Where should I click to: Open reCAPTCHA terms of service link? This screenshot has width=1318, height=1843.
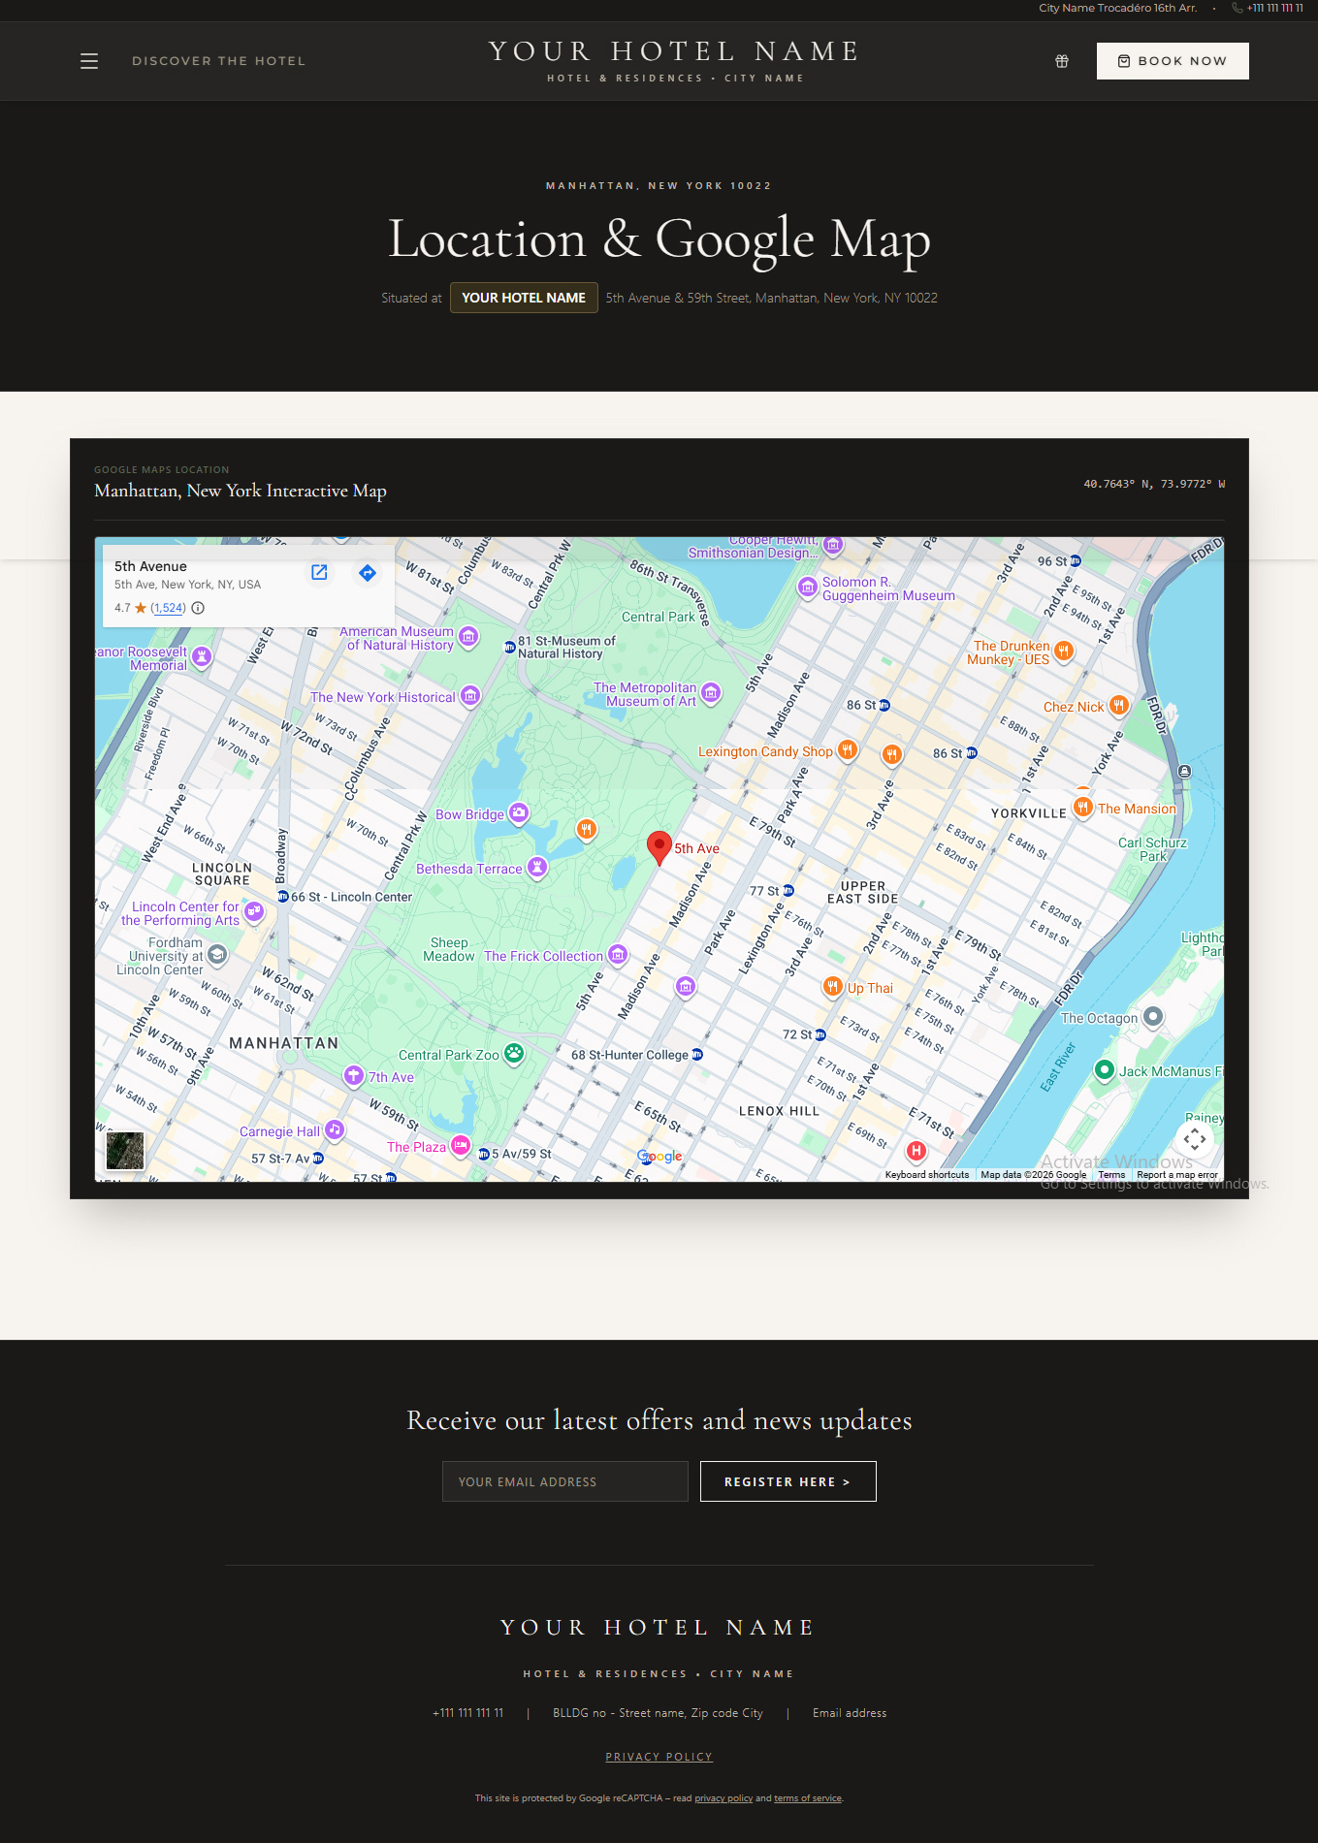808,1798
